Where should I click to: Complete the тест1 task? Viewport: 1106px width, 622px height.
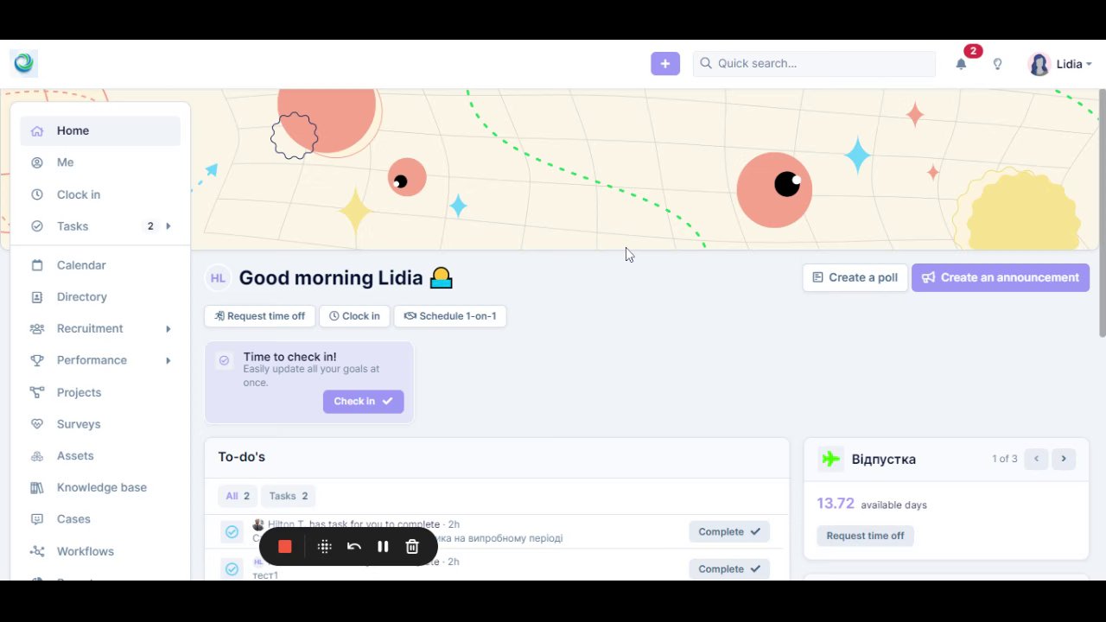point(729,568)
